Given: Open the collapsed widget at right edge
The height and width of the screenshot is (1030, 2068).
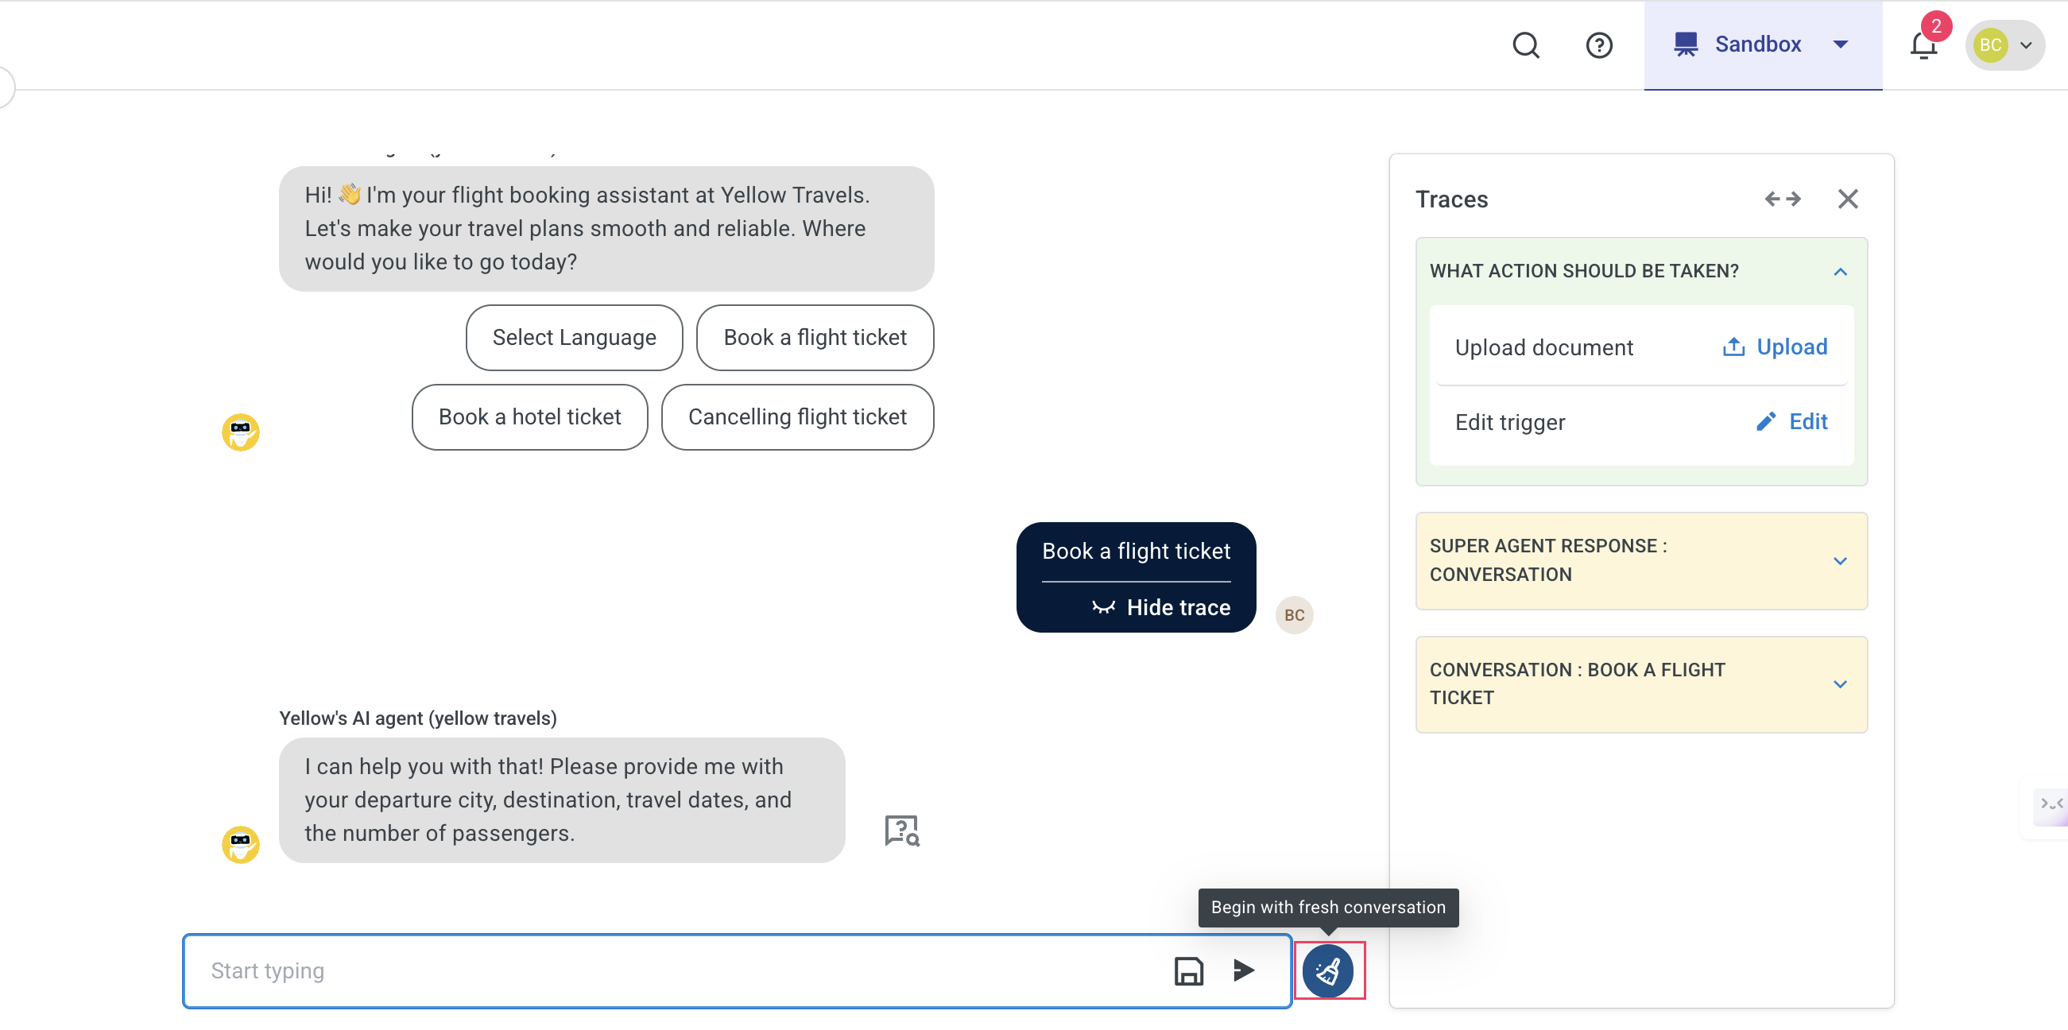Looking at the screenshot, I should pyautogui.click(x=2051, y=805).
